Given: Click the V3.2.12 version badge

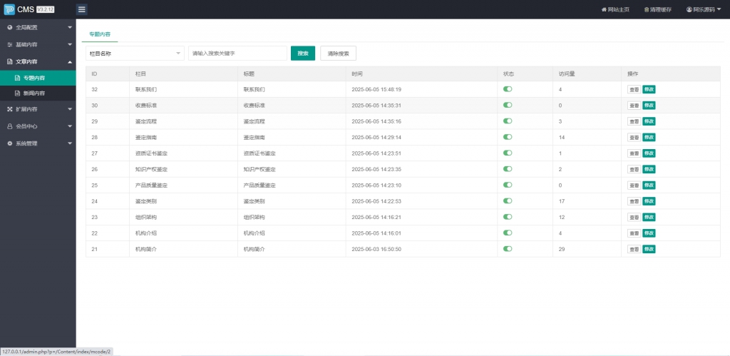Looking at the screenshot, I should pyautogui.click(x=45, y=9).
